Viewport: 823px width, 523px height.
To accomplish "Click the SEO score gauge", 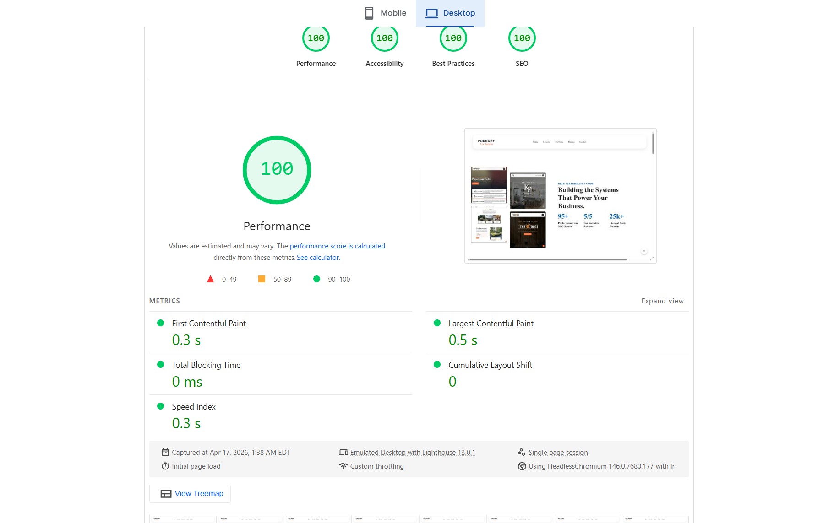I will 522,38.
